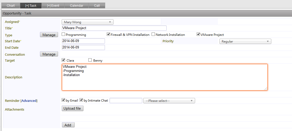Disable the by Email reminder
The image size is (292, 131).
pyautogui.click(x=63, y=100)
